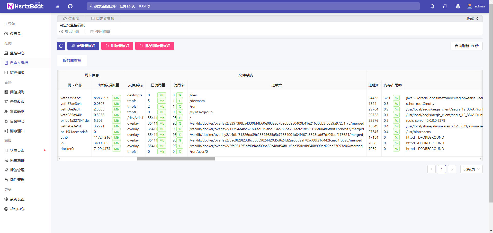This screenshot has width=493, height=233.
Task: Click the lock screen icon
Action: point(445,6)
